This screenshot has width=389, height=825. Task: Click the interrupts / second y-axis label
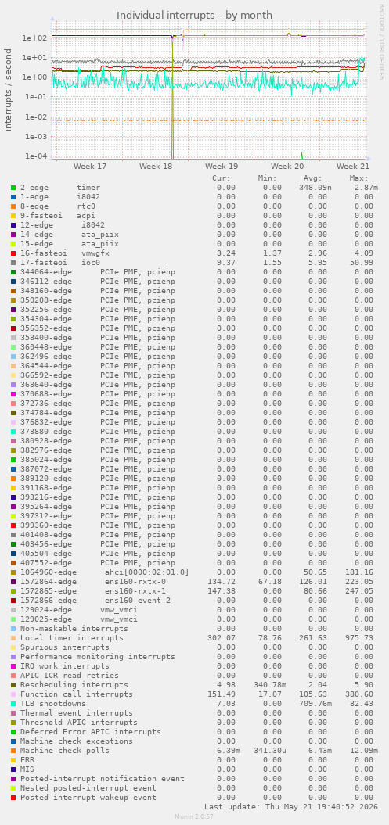coord(9,89)
